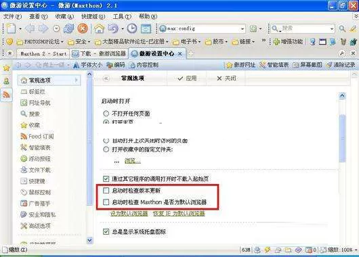Click sidebar list scroll-down arrow

pos(89,240)
